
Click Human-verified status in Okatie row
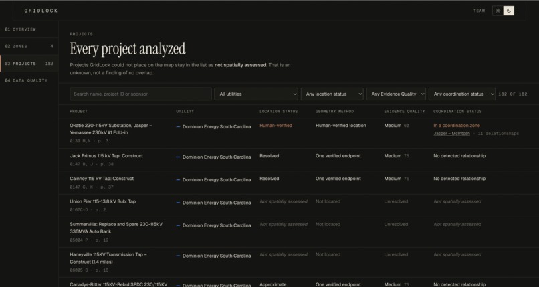coord(276,126)
